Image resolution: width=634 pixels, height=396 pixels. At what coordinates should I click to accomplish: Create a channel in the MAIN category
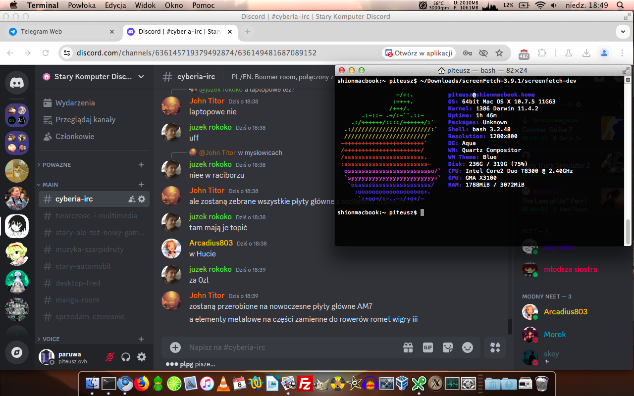141,185
